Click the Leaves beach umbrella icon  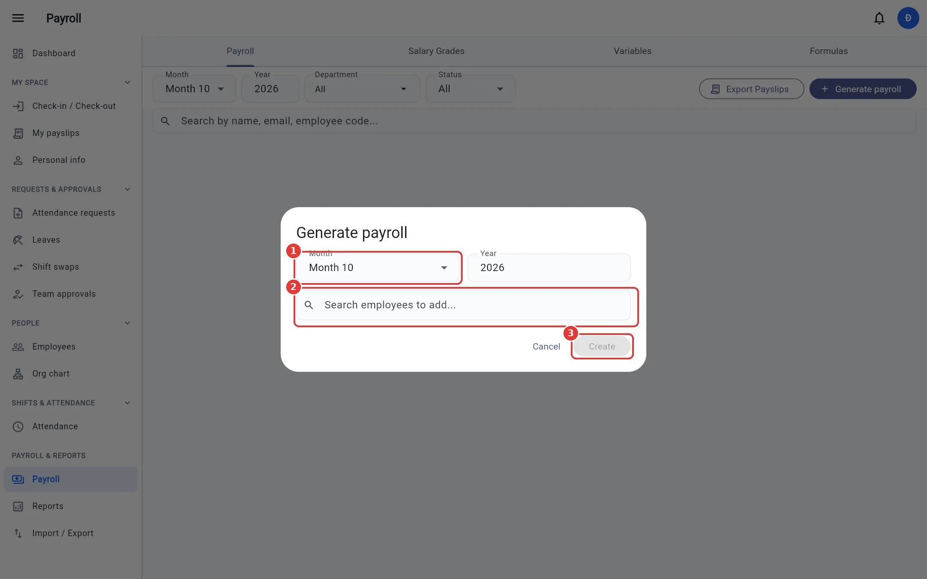pos(18,240)
